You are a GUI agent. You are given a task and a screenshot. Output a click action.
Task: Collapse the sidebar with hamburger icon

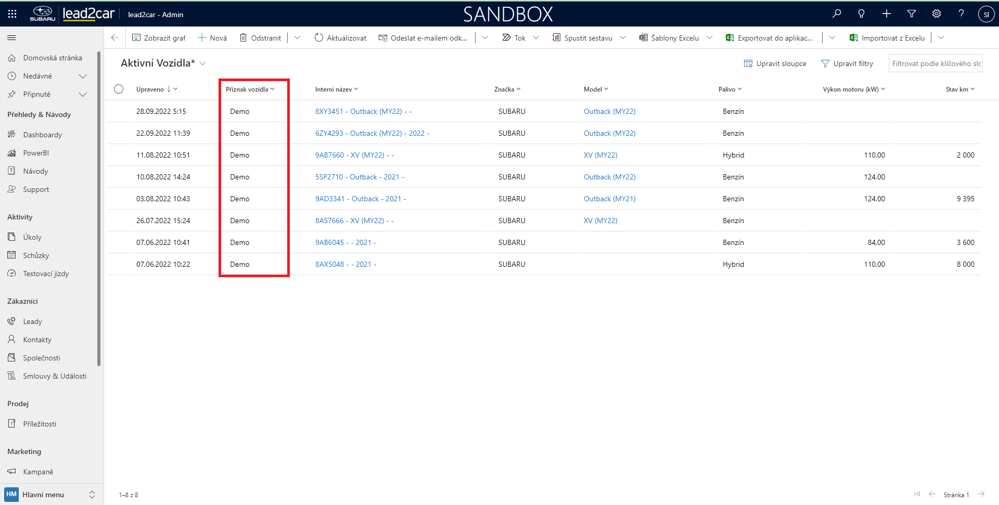pyautogui.click(x=11, y=37)
